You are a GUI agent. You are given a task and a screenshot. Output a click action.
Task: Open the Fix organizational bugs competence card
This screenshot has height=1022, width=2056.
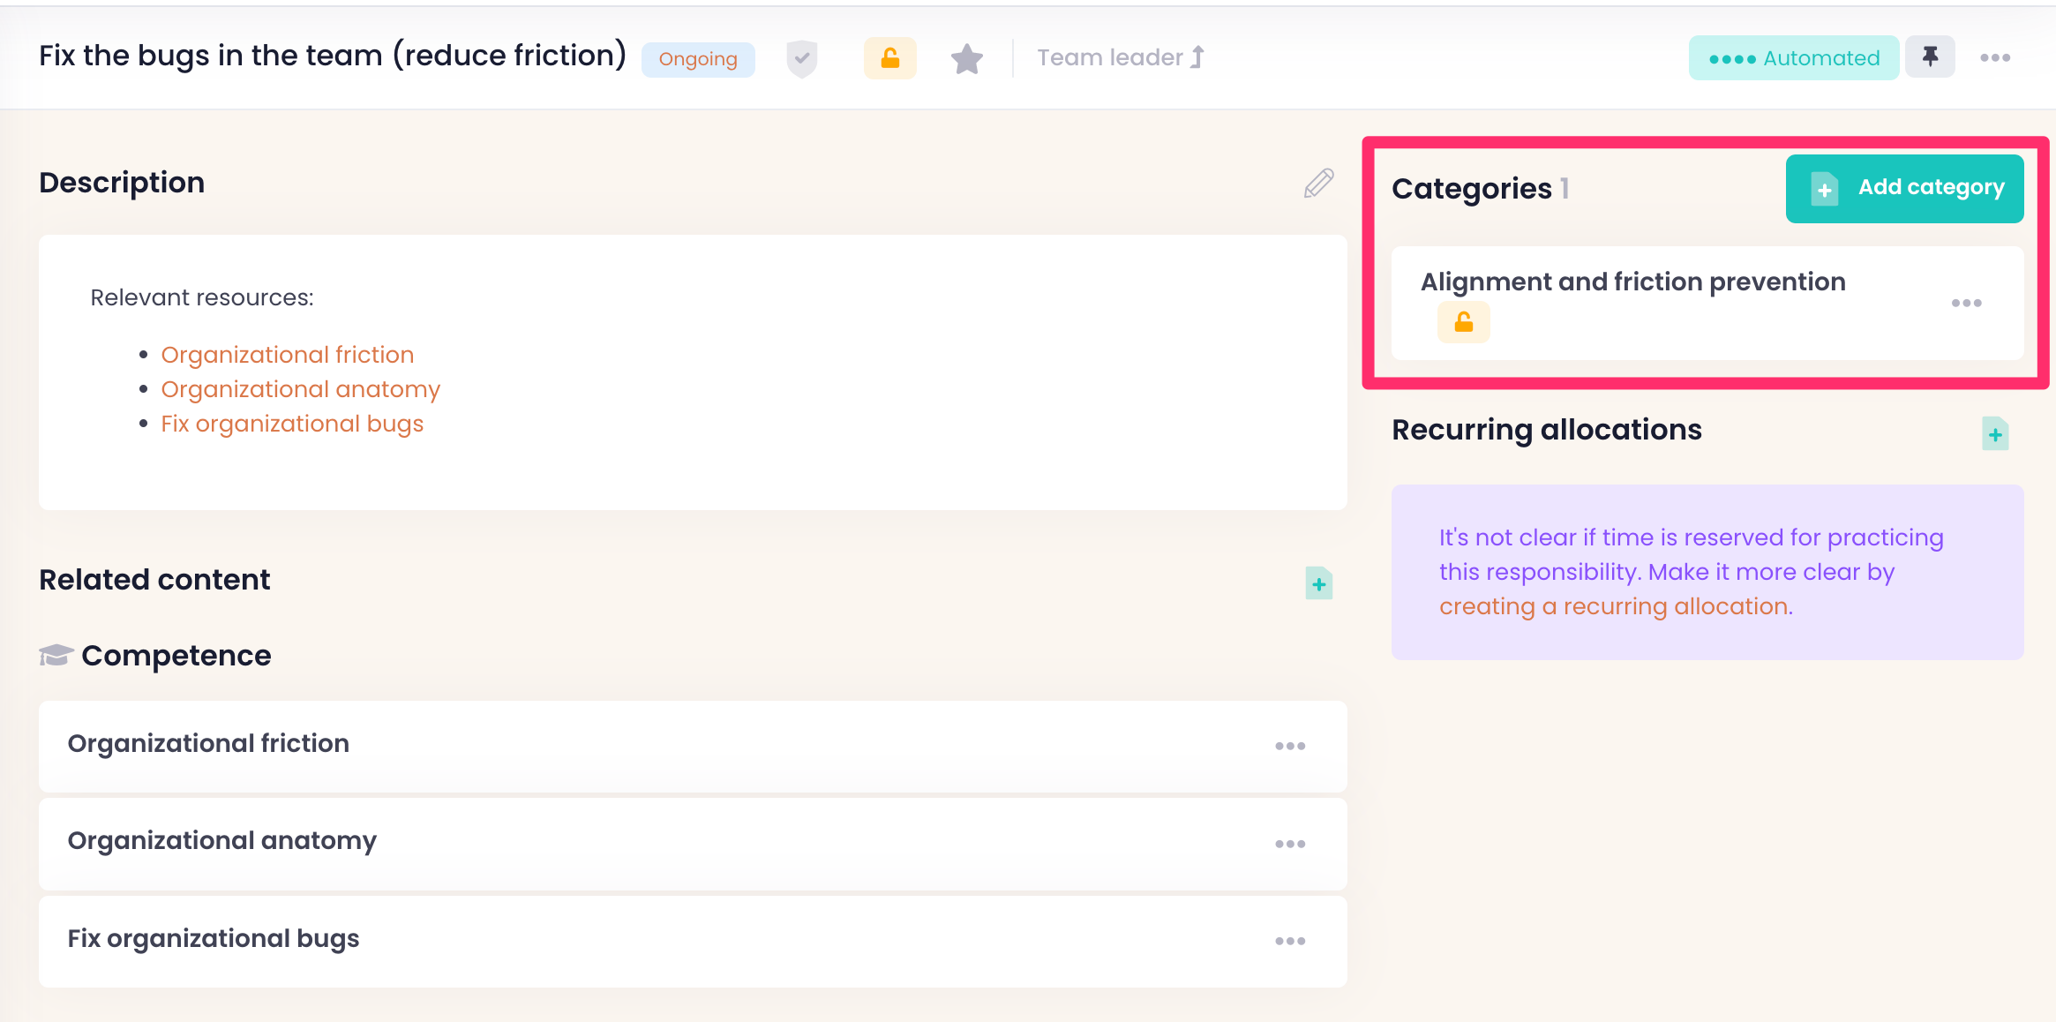(214, 939)
